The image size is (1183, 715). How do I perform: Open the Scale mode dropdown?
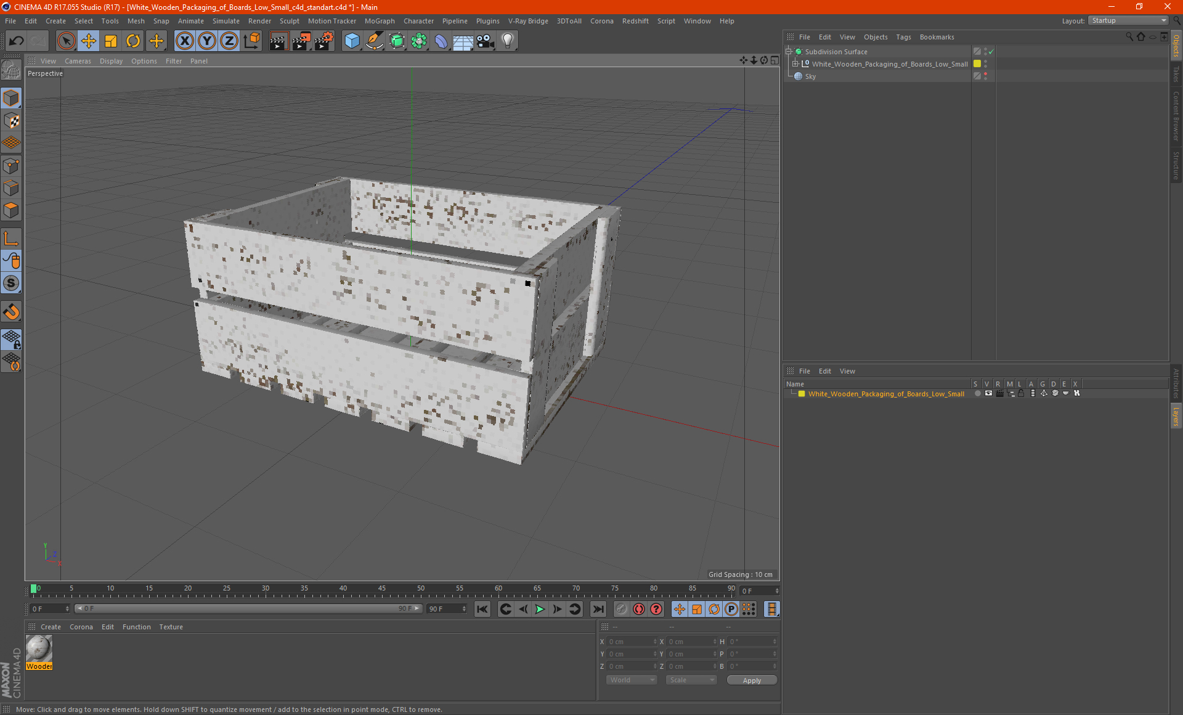[691, 680]
